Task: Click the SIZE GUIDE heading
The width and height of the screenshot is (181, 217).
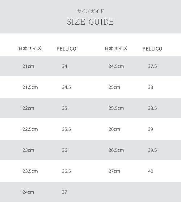Action: [90, 22]
